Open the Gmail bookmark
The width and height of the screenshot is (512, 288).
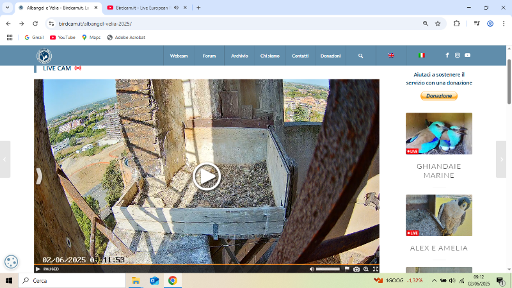34,38
